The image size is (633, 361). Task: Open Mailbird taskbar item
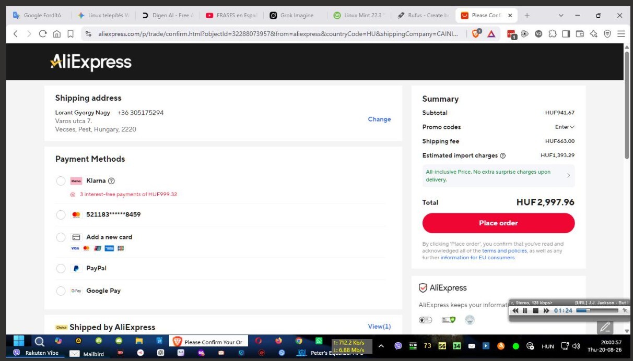pos(88,353)
